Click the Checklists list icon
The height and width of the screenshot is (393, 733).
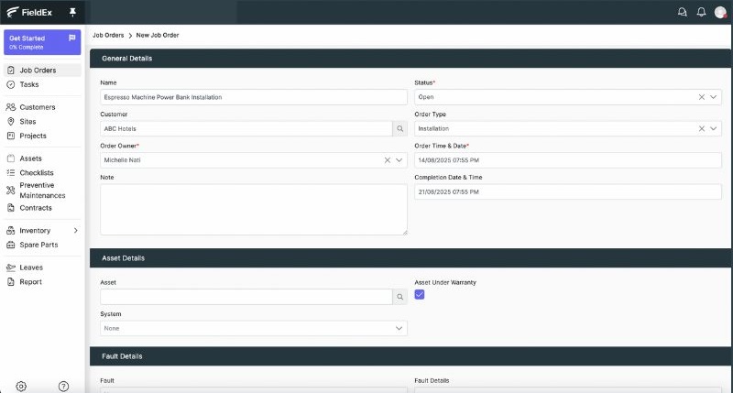click(11, 172)
